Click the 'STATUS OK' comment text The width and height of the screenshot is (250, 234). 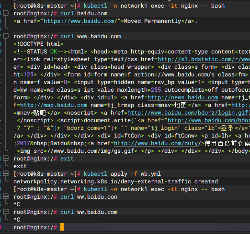pos(42,52)
